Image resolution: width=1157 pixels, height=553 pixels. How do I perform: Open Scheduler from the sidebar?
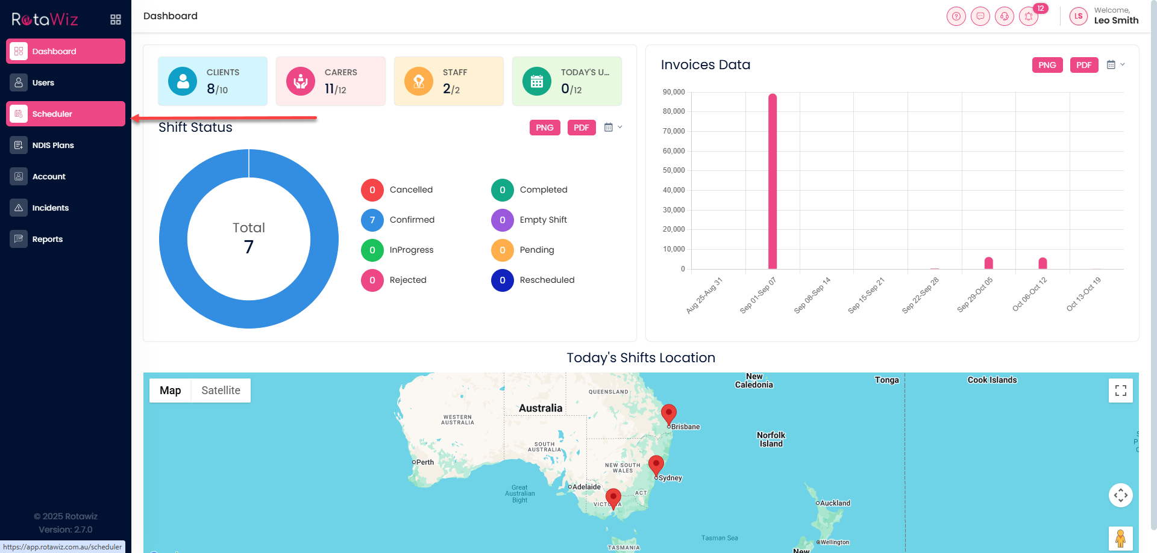pos(66,114)
